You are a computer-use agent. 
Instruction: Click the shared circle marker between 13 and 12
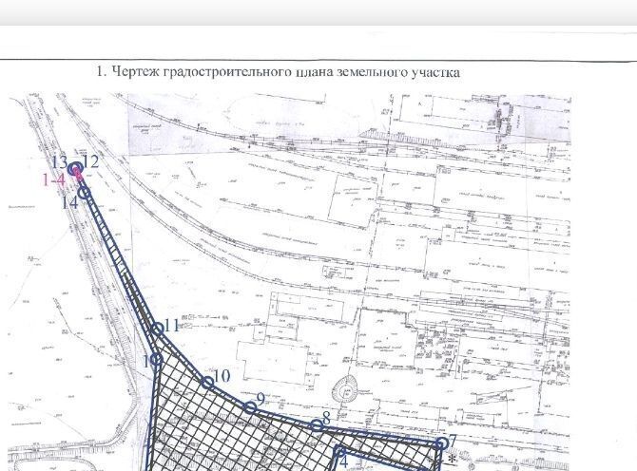76,168
